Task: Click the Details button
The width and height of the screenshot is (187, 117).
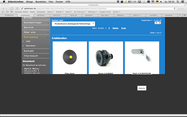Action: pos(142,88)
